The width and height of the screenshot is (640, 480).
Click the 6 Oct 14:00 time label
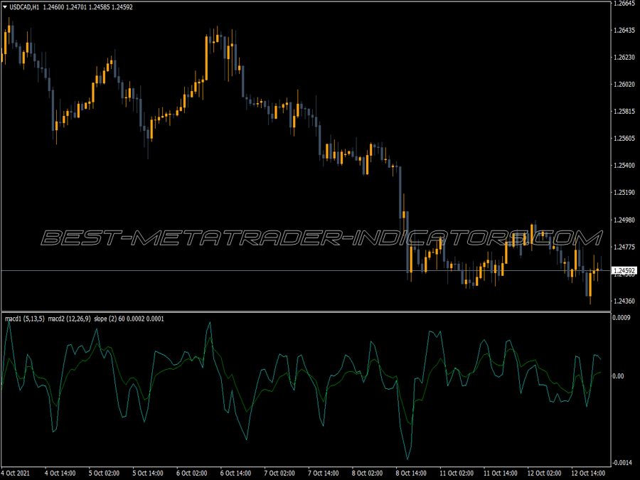click(x=235, y=473)
